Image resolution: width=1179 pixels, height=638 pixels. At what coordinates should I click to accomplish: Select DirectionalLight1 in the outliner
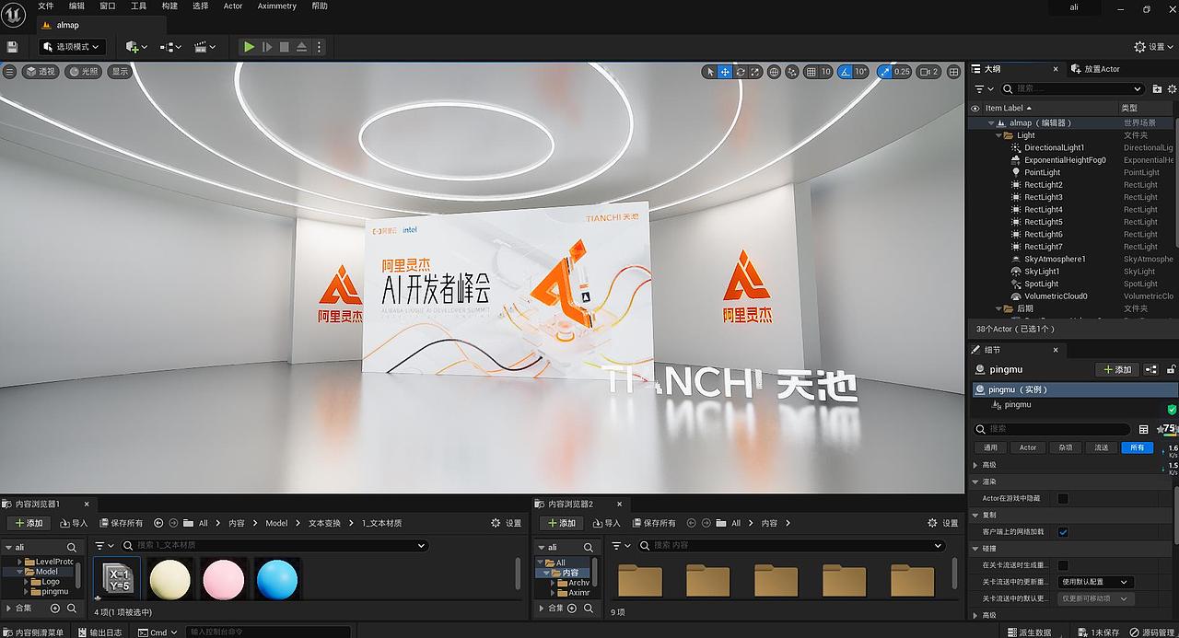click(x=1054, y=147)
